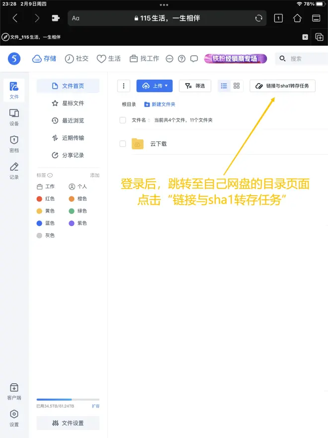The width and height of the screenshot is (328, 438).
Task: Open browser extensions puzzle icon
Action: point(56,18)
